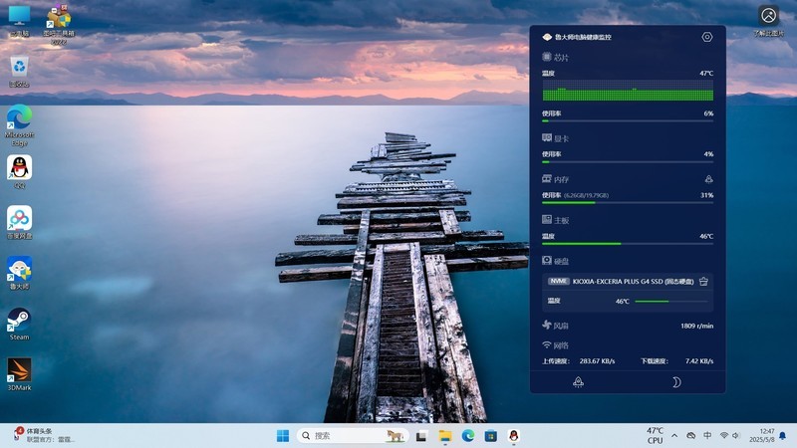Image resolution: width=797 pixels, height=448 pixels.
Task: Open the Lu Master (鲁大师) desktop shortcut
Action: coord(19,269)
